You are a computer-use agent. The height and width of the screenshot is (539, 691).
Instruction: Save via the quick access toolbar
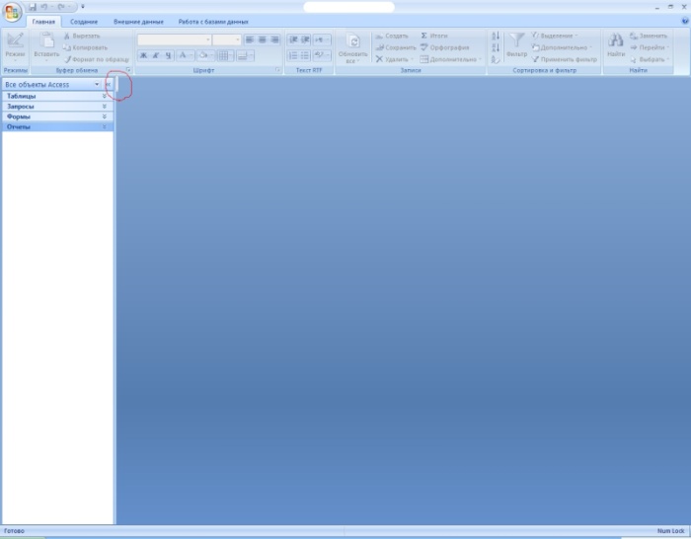pyautogui.click(x=33, y=7)
